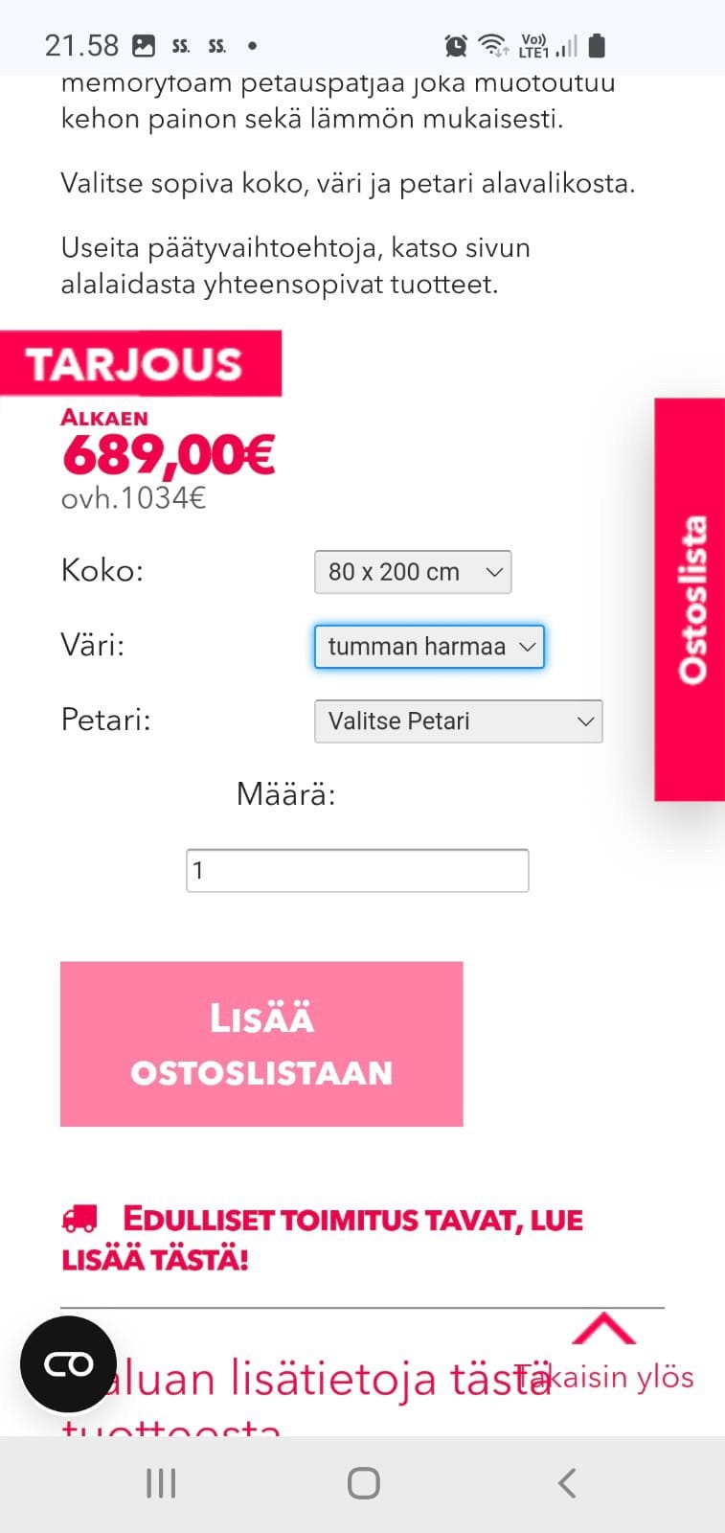The height and width of the screenshot is (1533, 725).
Task: Click the Määrä quantity field
Action: [356, 869]
